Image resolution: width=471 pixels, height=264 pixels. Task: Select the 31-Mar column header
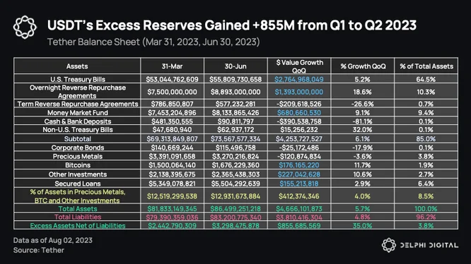tap(172, 66)
